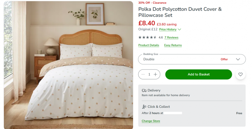
Task: Click the delivery truck icon
Action: click(x=144, y=90)
